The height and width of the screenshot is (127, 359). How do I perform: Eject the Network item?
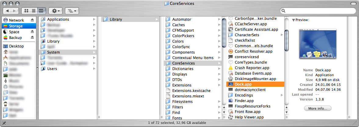[x=32, y=20]
